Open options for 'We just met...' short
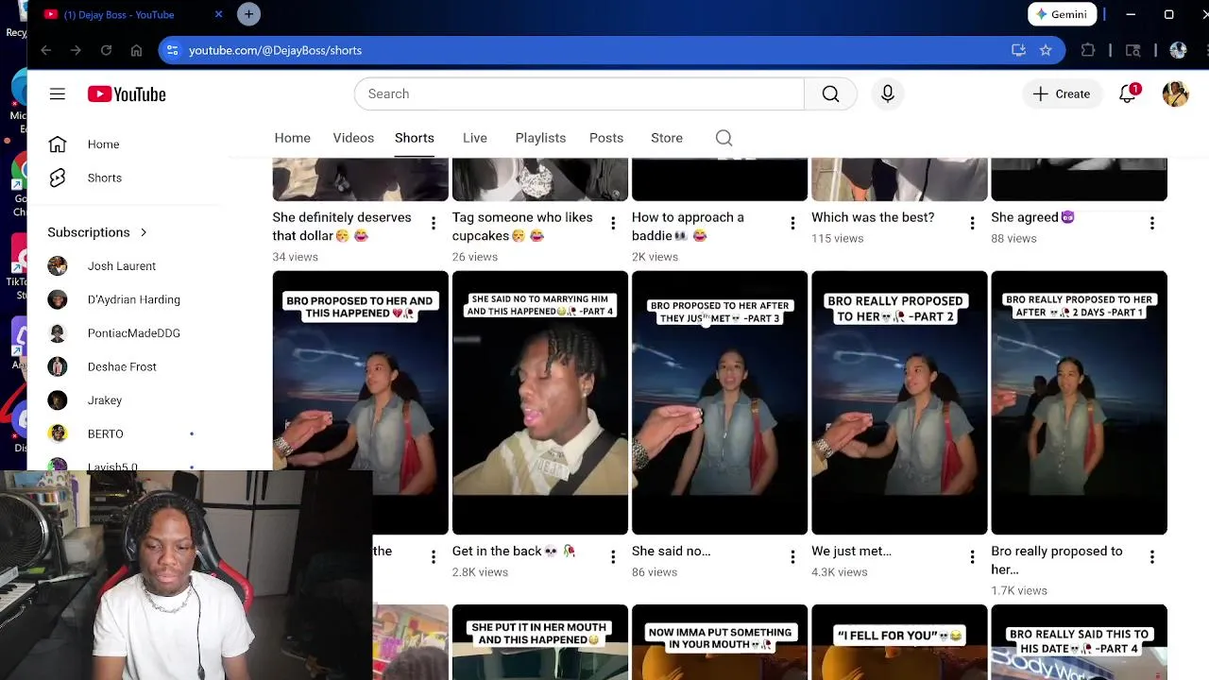1209x680 pixels. [972, 557]
